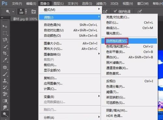The image size is (163, 120).
Task: Expand the 模式(M) submenu
Action: (70, 9)
